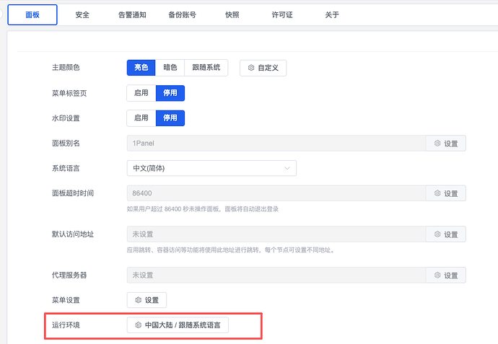The image size is (498, 344).
Task: Enable 菜单标签页 with 启用
Action: click(141, 93)
